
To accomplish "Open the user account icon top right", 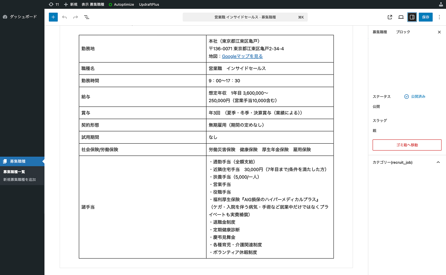I will [x=441, y=4].
